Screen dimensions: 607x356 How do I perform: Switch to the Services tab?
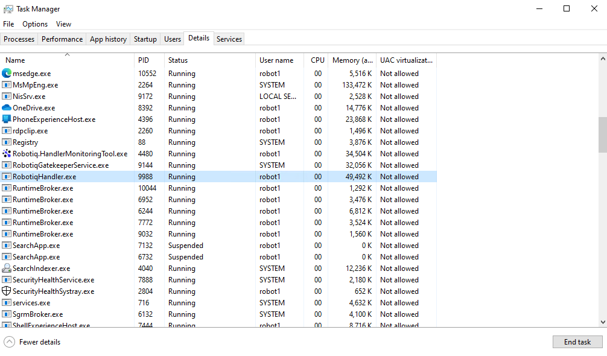229,39
